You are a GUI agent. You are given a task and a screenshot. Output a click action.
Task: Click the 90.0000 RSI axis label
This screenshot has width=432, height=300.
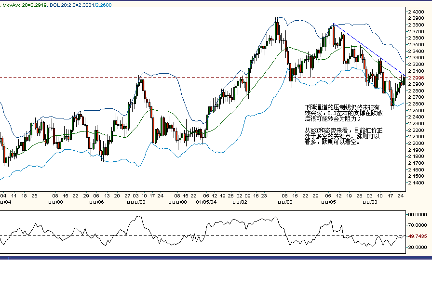coord(418,215)
